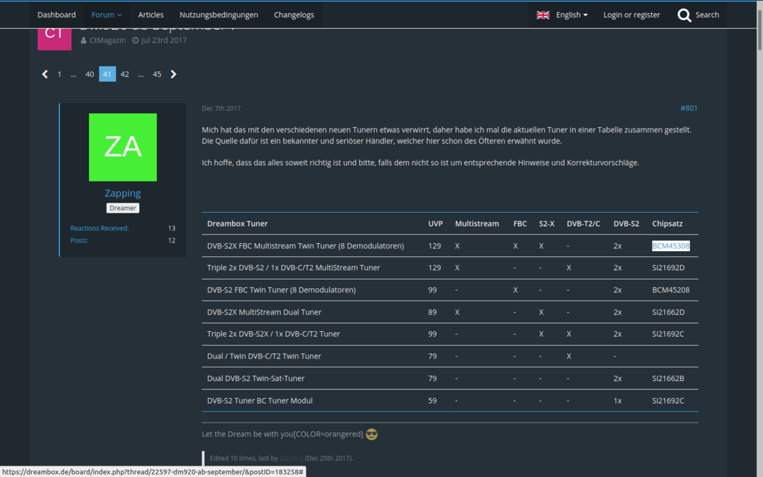Go to previous page arrow
This screenshot has height=477, width=763.
pyautogui.click(x=45, y=74)
